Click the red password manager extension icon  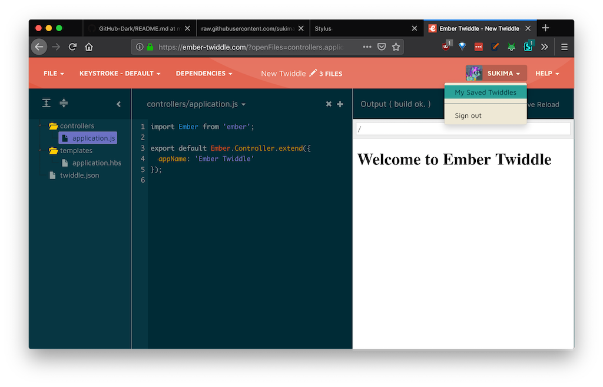(478, 47)
